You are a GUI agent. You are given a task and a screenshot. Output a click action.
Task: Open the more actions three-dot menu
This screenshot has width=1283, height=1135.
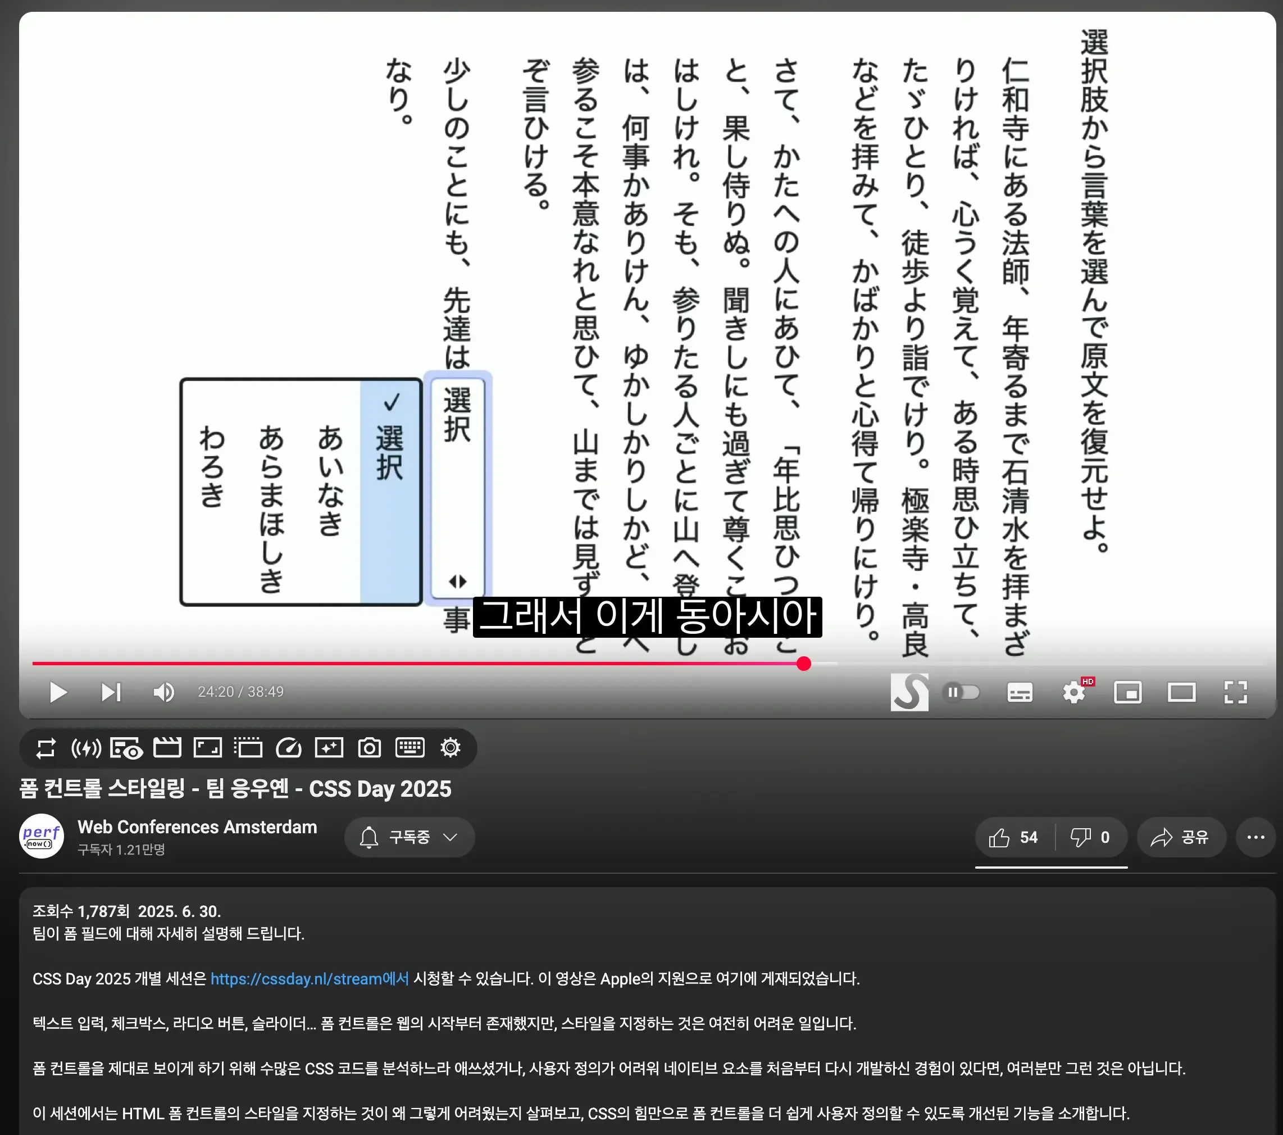1255,837
